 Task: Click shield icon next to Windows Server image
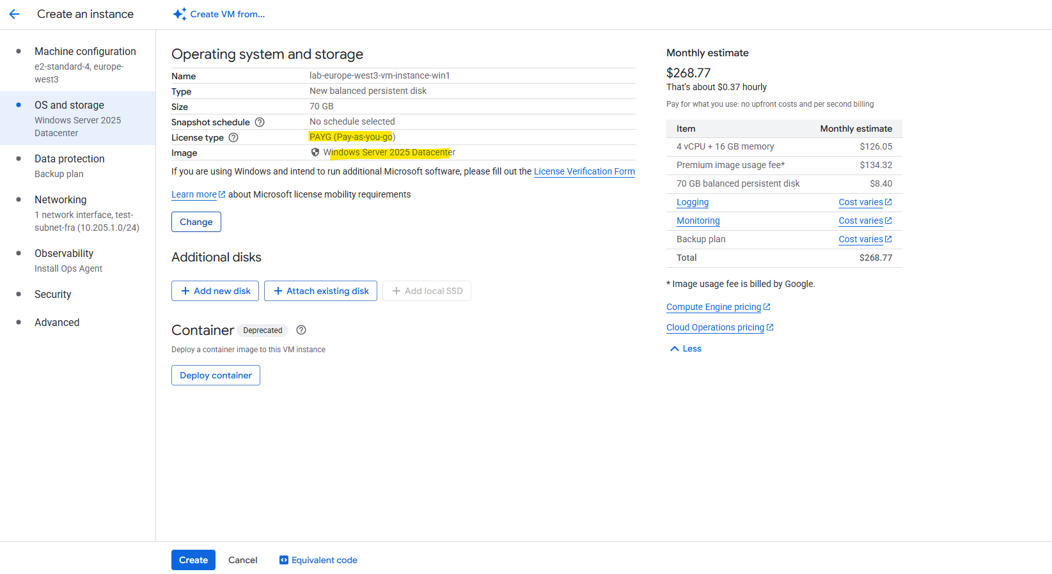pyautogui.click(x=315, y=152)
